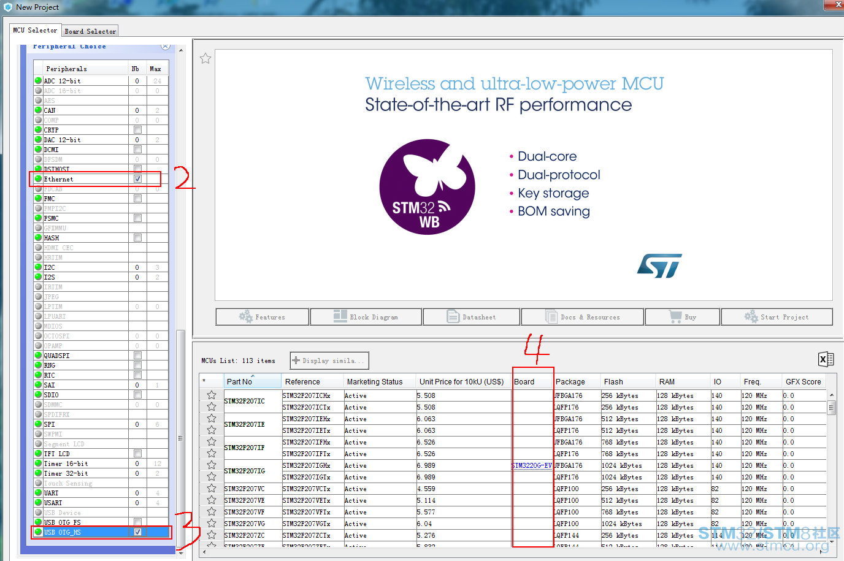Click the MCU table vertical scrollbar thumb
Viewport: 844px width, 561px height.
click(832, 407)
